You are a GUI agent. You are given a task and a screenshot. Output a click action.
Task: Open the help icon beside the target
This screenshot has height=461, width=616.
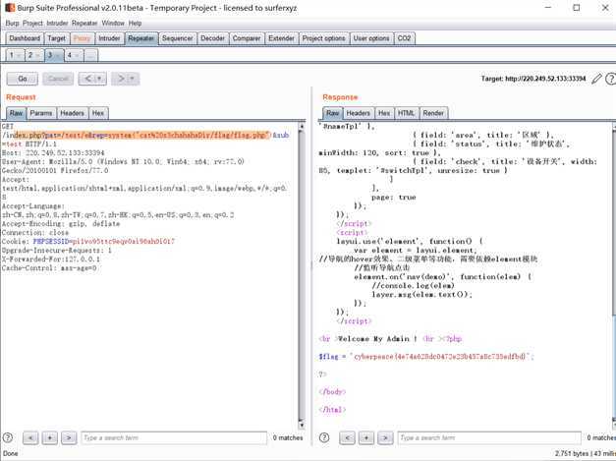[610, 79]
